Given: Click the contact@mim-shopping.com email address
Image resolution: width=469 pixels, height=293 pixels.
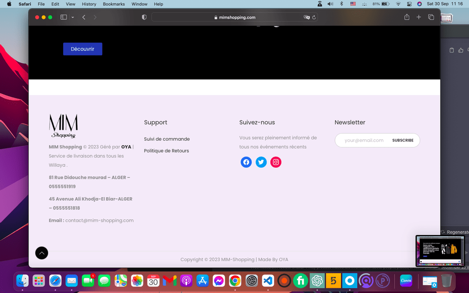Looking at the screenshot, I should [99, 220].
